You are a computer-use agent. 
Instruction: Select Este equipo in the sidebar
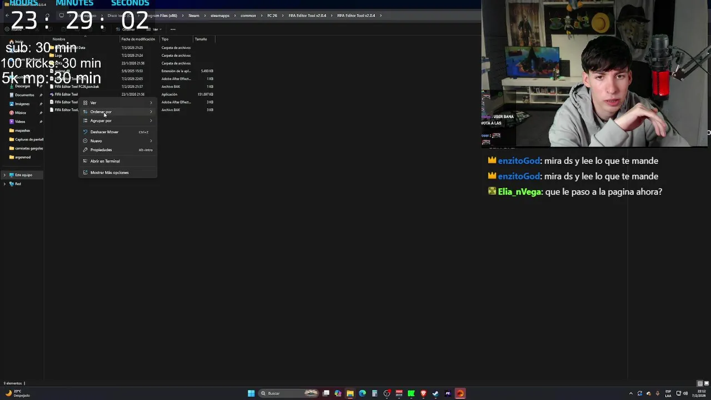coord(23,175)
